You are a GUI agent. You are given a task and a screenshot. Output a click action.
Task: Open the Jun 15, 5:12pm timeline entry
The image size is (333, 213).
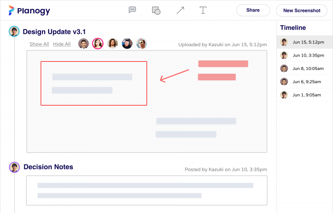[x=305, y=42]
